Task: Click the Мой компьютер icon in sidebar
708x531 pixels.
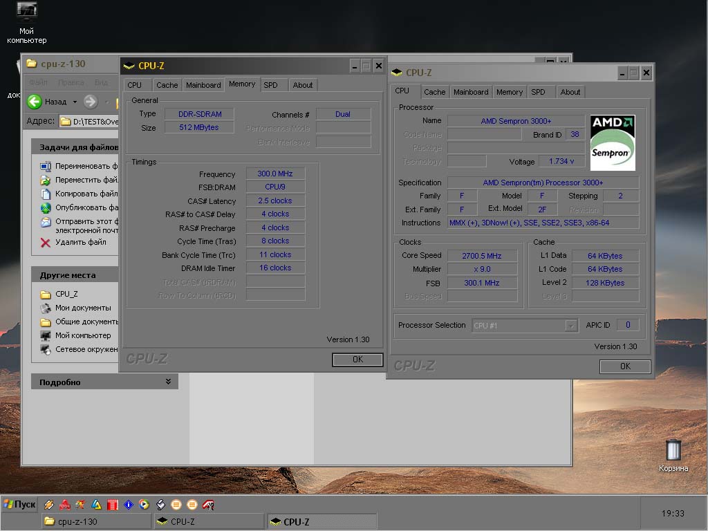Action: [45, 336]
